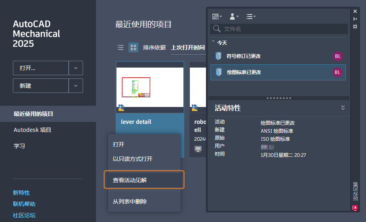This screenshot has width=366, height=222.
Task: Open the activity type list filter dropdown
Action: tap(251, 16)
